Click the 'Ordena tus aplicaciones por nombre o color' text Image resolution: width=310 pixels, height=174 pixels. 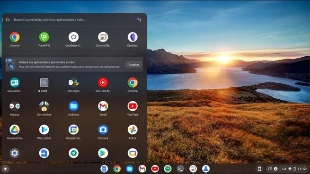coord(47,62)
